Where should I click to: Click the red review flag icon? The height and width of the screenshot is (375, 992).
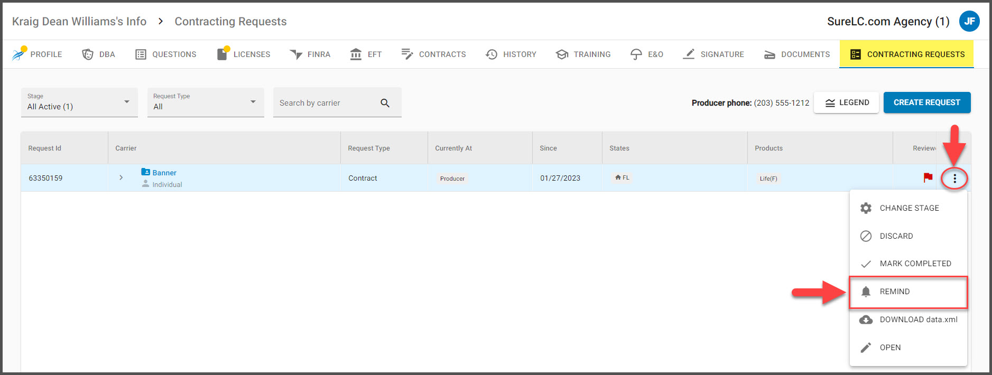[928, 177]
